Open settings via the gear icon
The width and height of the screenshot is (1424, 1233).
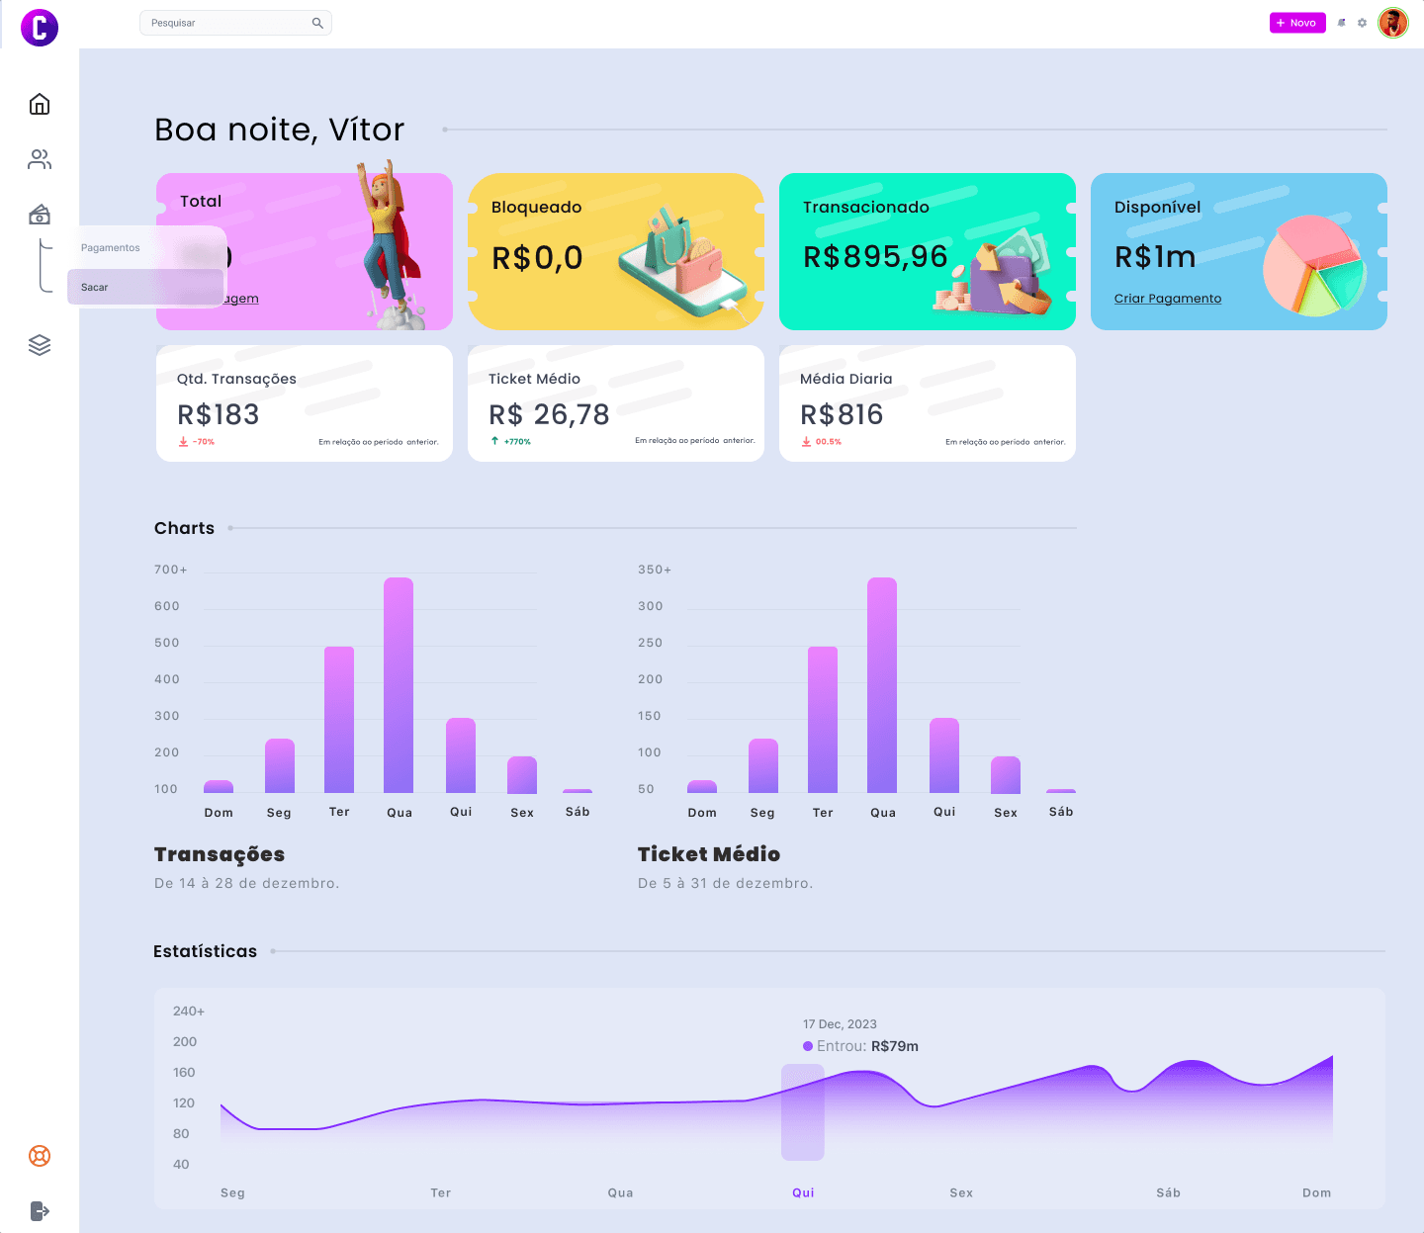[1362, 23]
